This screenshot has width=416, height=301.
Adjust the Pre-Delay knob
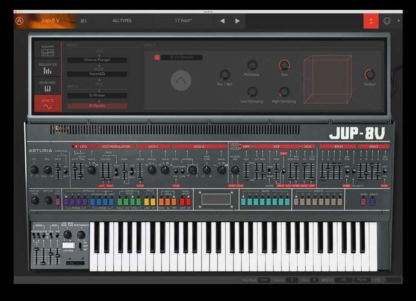pyautogui.click(x=252, y=65)
